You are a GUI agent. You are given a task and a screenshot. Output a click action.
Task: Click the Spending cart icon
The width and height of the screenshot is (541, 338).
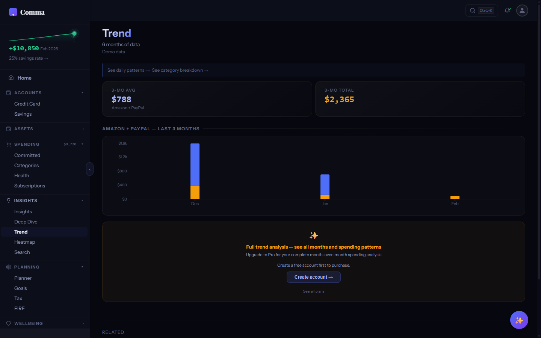click(x=8, y=144)
